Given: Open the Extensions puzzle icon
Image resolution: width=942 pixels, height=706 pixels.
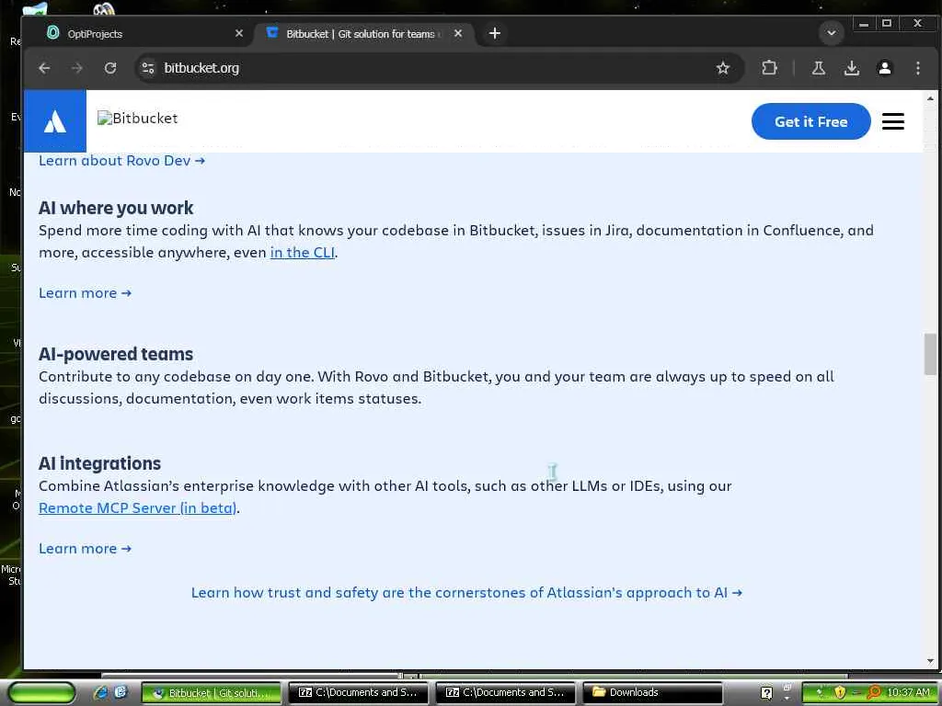Looking at the screenshot, I should tap(769, 68).
